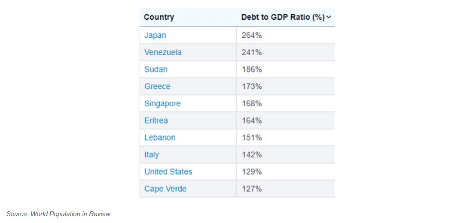The height and width of the screenshot is (223, 470).
Task: Click the 241% debt ratio cell
Action: point(252,52)
